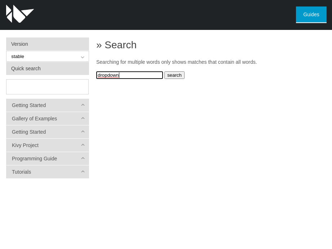The image size is (332, 249).
Task: Click the search keyword input field
Action: tap(129, 75)
